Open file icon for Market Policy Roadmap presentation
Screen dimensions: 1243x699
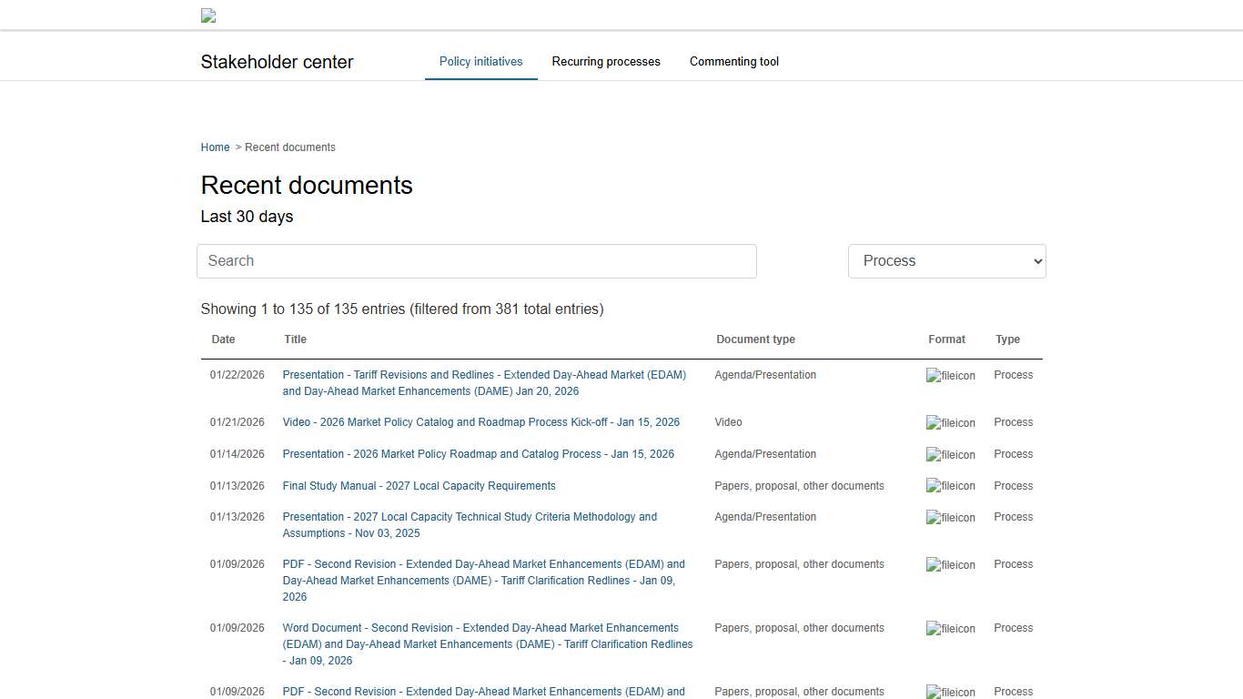[950, 454]
